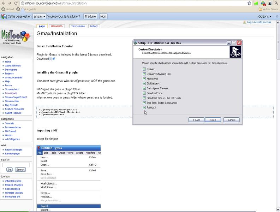Cancel the NIF Utilities setup
Image resolution: width=280 pixels, height=212 pixels.
(x=231, y=120)
